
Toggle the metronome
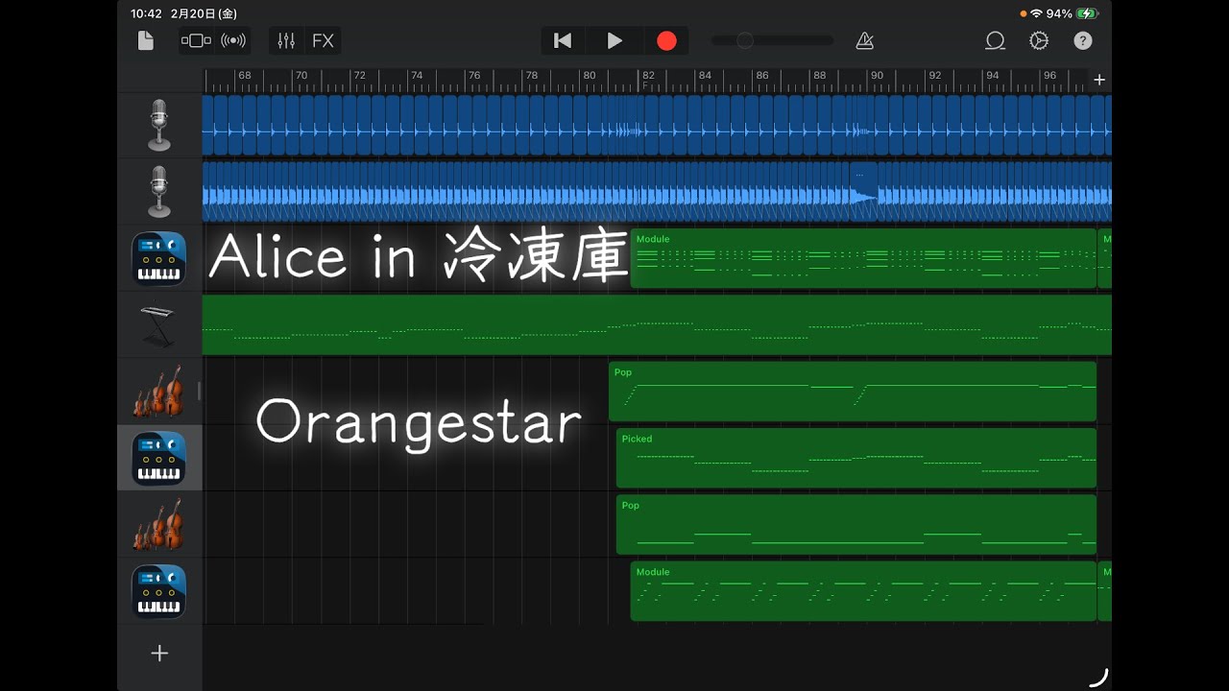point(864,40)
